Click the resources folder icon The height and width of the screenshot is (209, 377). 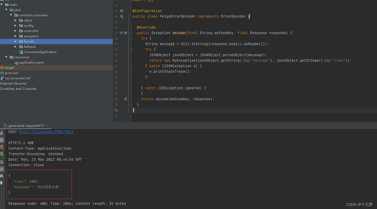12,57
